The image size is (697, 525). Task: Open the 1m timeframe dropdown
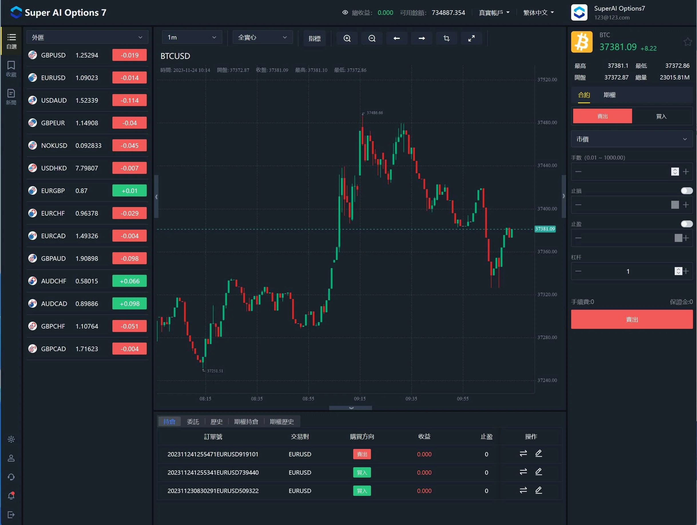[192, 37]
